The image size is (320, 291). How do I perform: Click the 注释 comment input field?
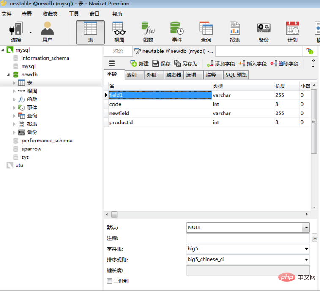248,238
